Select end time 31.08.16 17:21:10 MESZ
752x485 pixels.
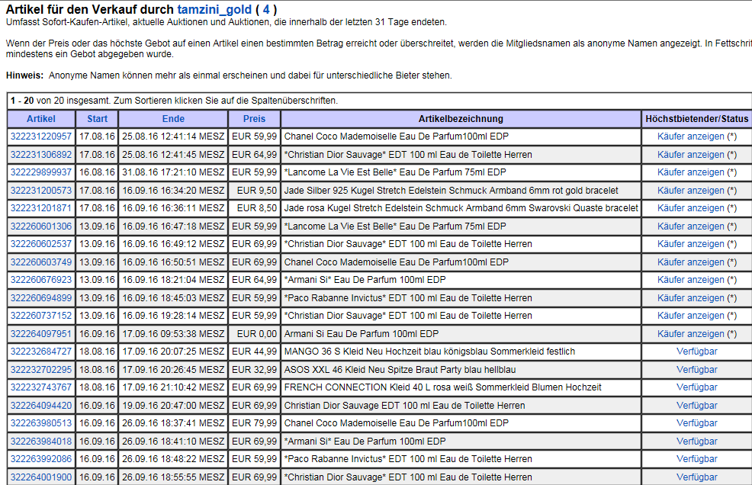pos(173,172)
